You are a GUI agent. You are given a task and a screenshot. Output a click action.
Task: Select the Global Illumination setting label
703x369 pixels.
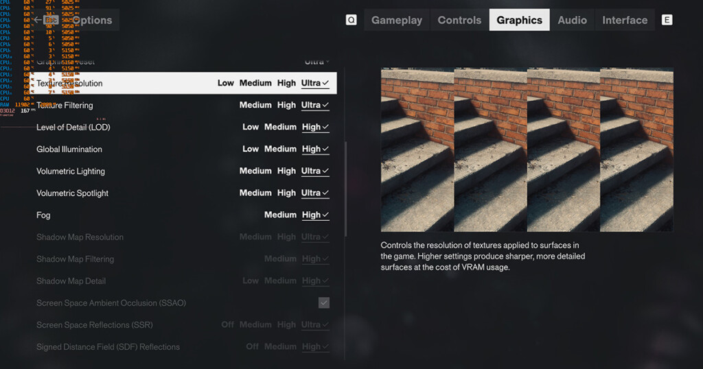pyautogui.click(x=69, y=149)
